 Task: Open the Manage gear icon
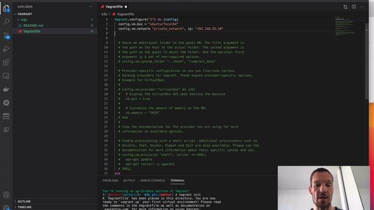coord(6,207)
